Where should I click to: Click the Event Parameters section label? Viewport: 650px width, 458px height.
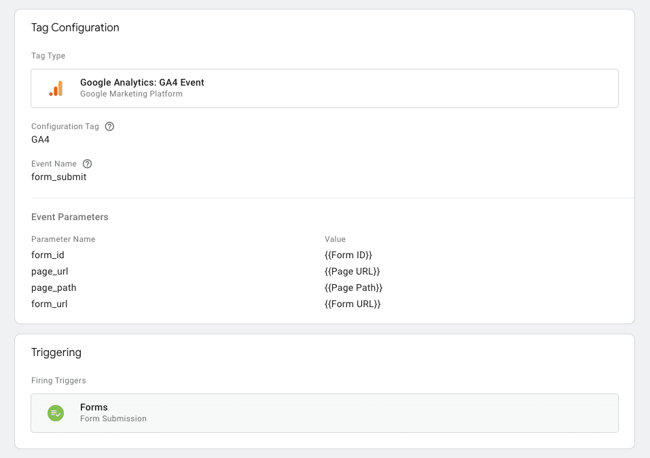click(70, 217)
